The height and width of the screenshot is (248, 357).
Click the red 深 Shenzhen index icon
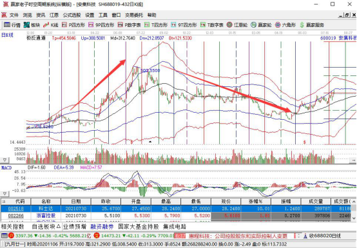click(97, 236)
